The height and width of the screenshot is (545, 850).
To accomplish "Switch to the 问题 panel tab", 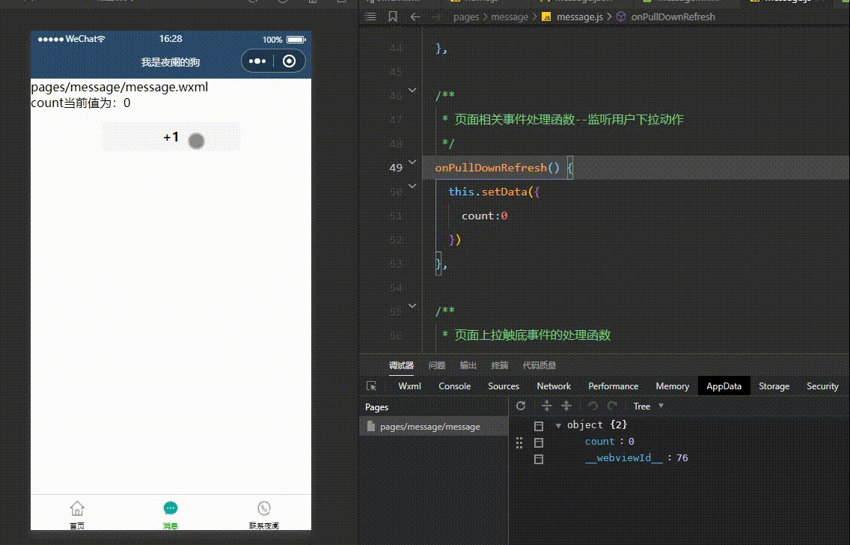I will click(437, 365).
